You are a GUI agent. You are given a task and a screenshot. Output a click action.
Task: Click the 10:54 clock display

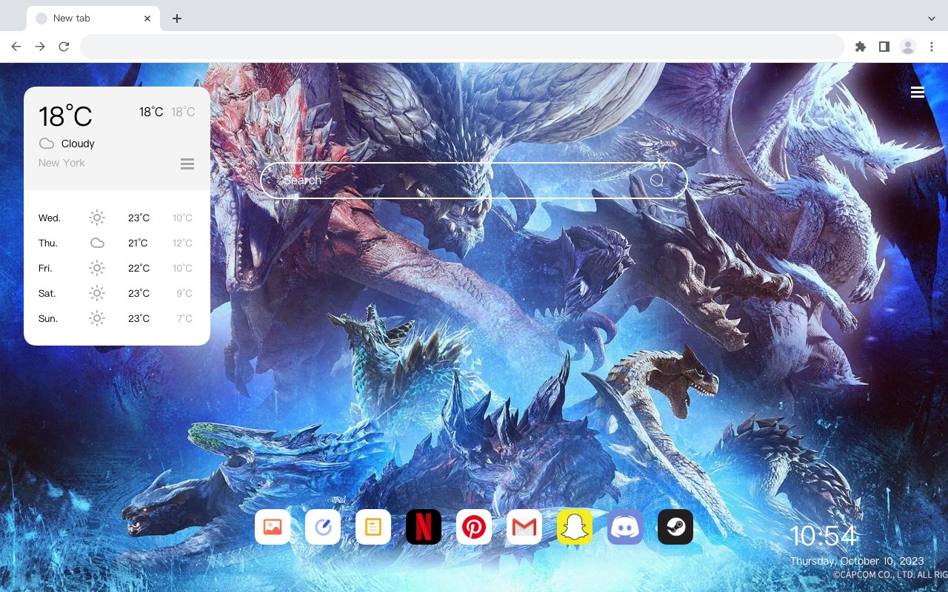[823, 536]
